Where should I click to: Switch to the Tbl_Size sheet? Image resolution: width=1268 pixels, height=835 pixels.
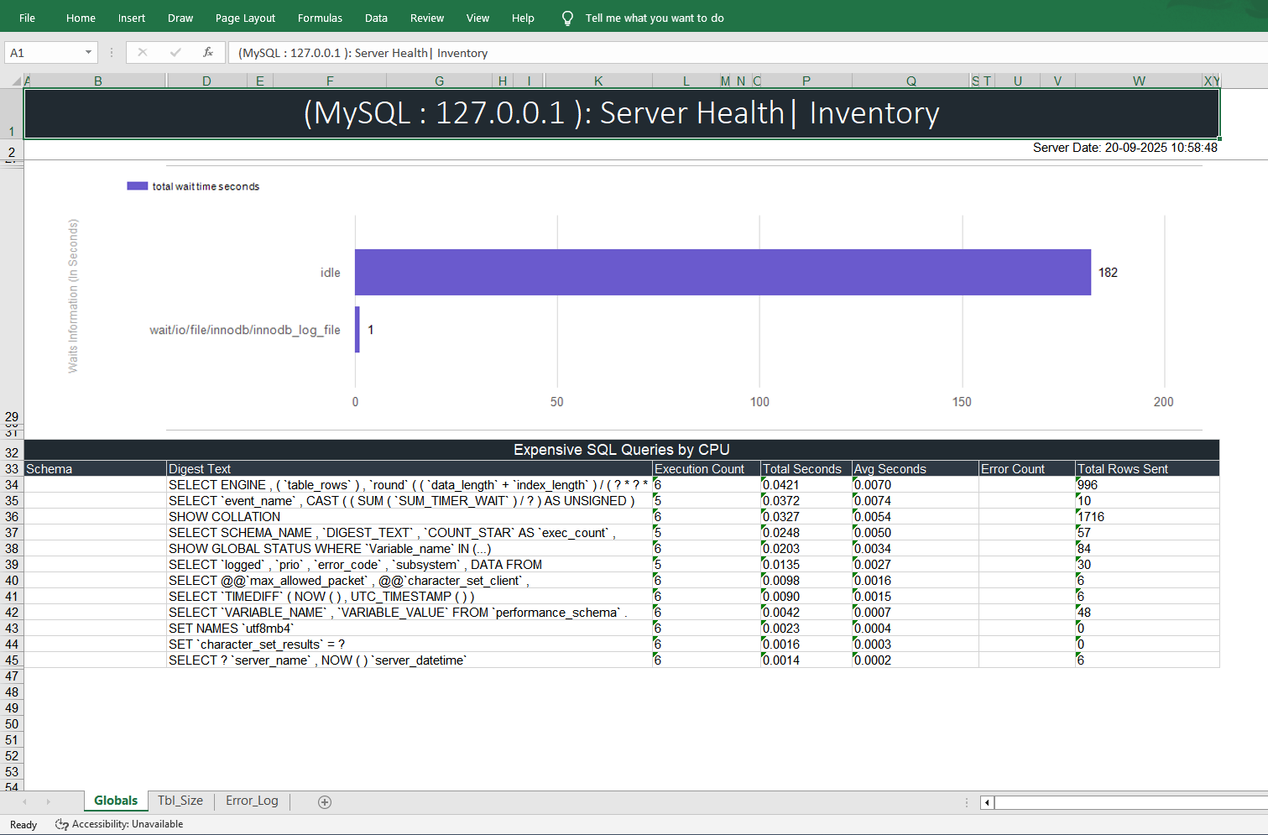pos(180,801)
